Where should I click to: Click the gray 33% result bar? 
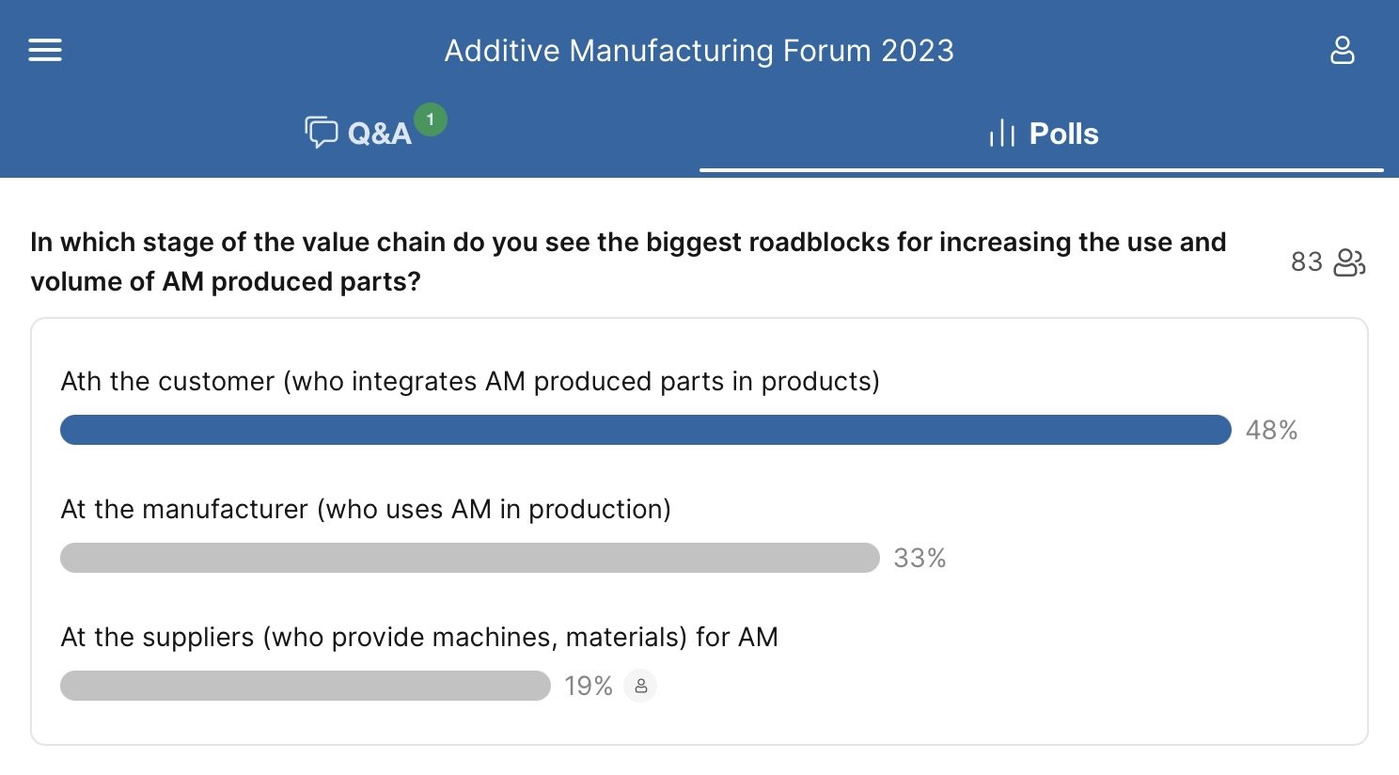(469, 558)
